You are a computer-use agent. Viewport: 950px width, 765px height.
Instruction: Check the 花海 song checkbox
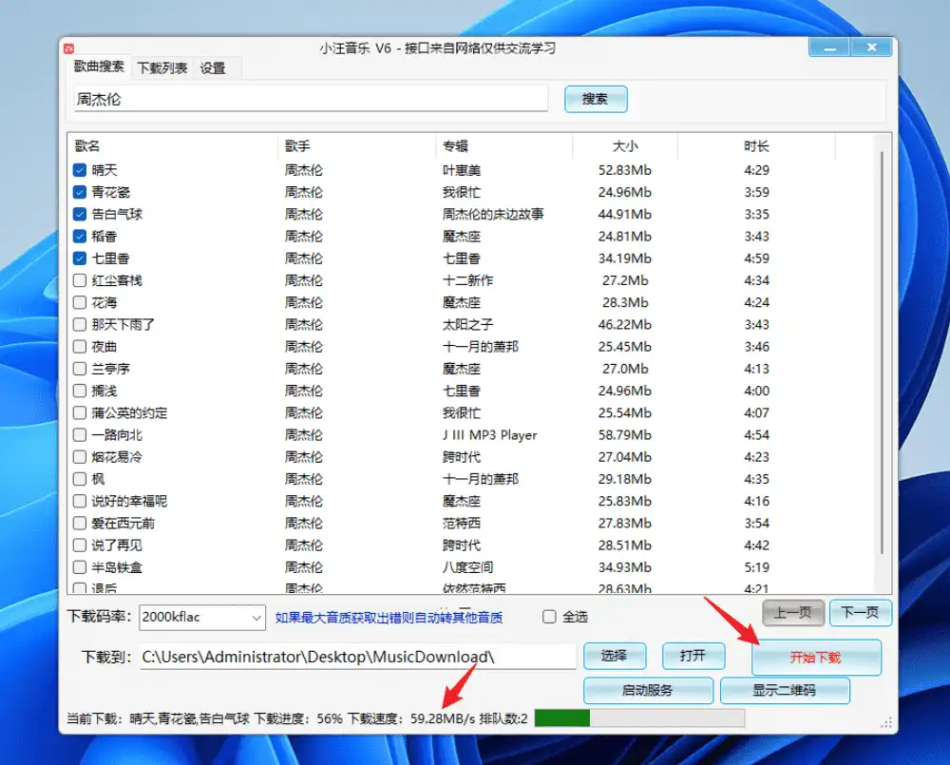point(80,302)
